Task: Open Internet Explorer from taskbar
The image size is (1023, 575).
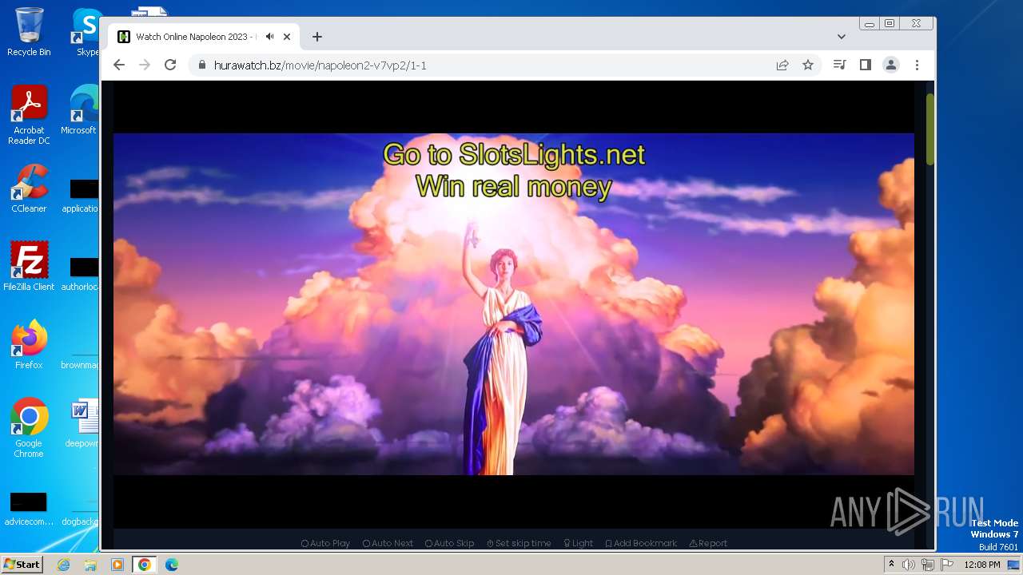Action: coord(64,565)
